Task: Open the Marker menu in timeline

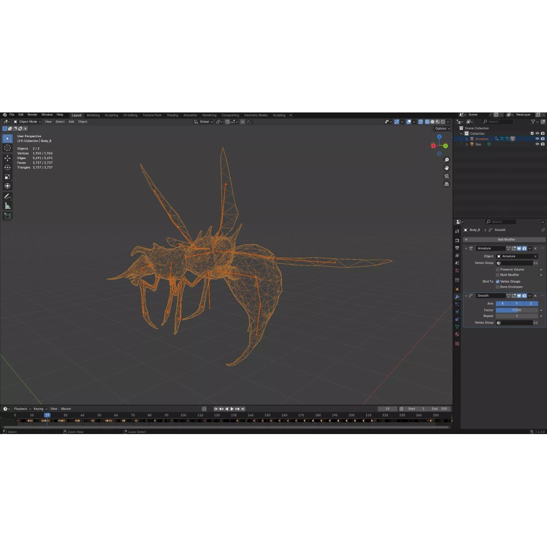Action: (x=66, y=409)
